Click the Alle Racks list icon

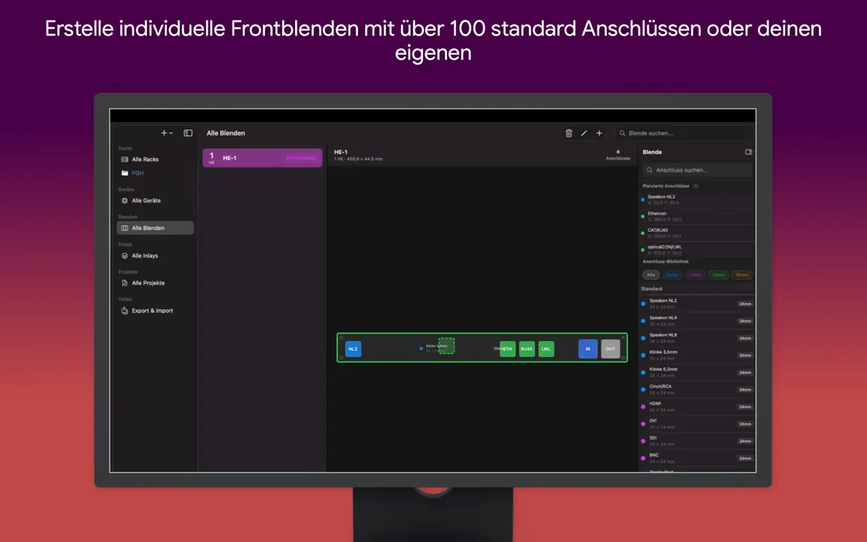[124, 160]
